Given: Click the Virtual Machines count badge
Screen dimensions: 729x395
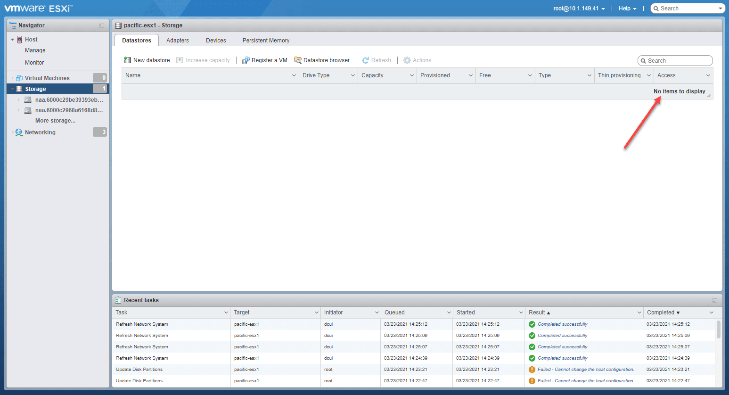Looking at the screenshot, I should [x=100, y=78].
